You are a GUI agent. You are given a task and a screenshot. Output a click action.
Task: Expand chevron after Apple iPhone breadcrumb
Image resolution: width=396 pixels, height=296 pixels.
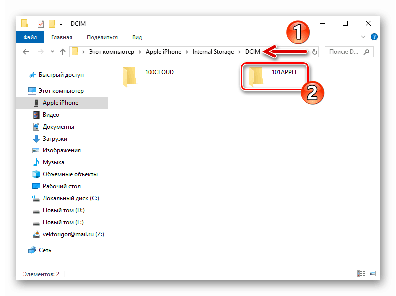click(187, 52)
